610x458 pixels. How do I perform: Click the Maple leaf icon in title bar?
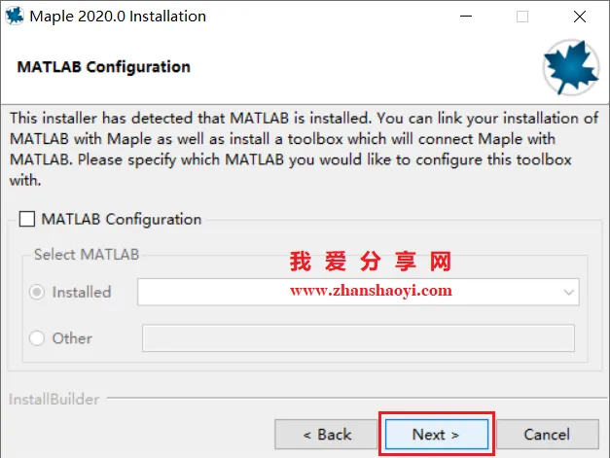(x=15, y=17)
